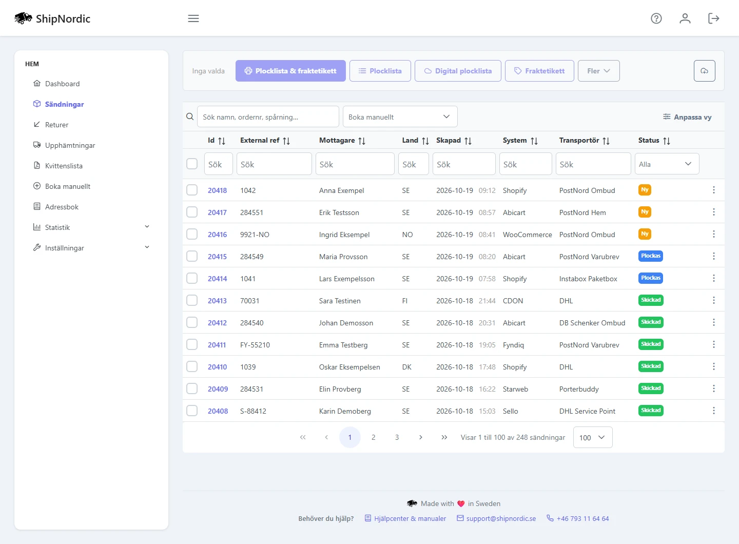Sort by System column
This screenshot has height=544, width=739.
534,141
